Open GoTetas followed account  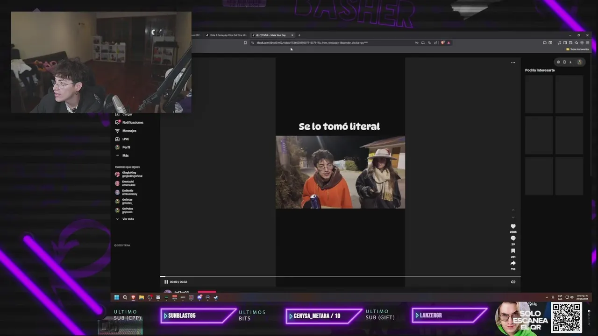(124, 201)
